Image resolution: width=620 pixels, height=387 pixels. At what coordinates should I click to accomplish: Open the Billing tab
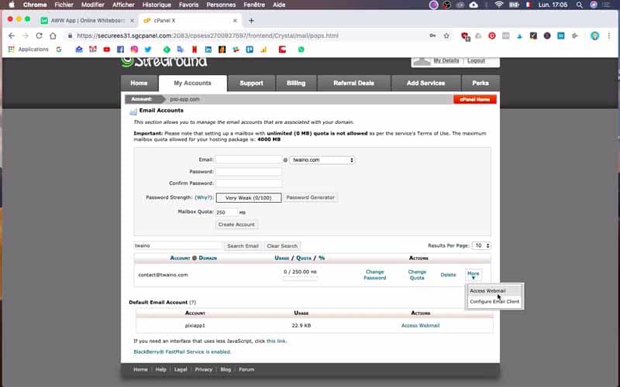296,83
